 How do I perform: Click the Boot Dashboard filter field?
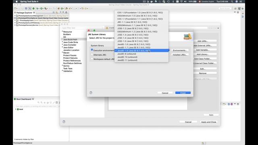(x=37, y=106)
